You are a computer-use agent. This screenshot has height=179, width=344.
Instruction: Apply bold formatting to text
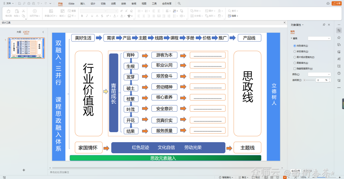coord(82,16)
